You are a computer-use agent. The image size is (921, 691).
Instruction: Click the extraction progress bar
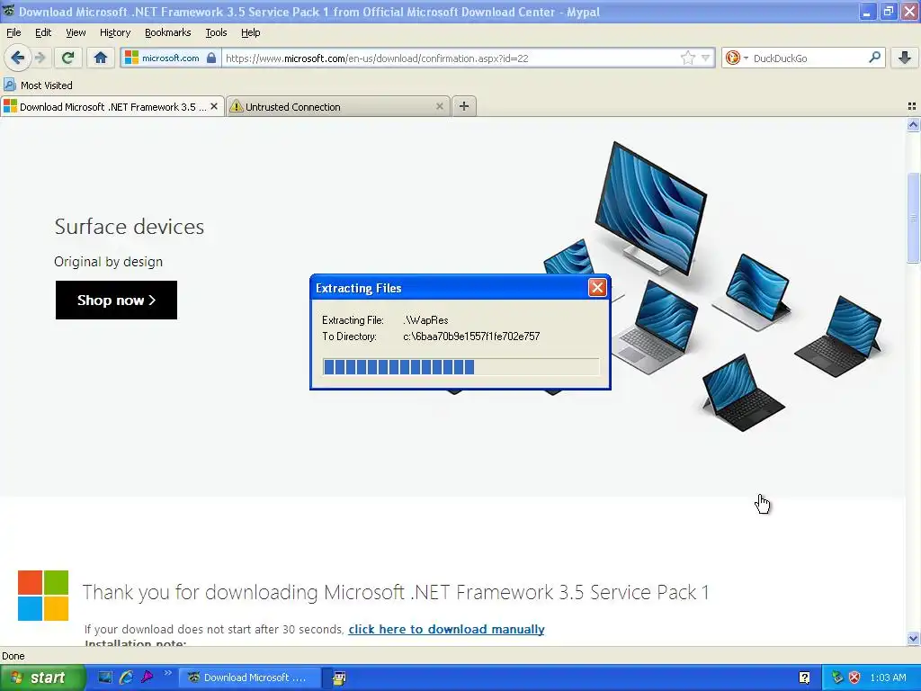click(461, 367)
